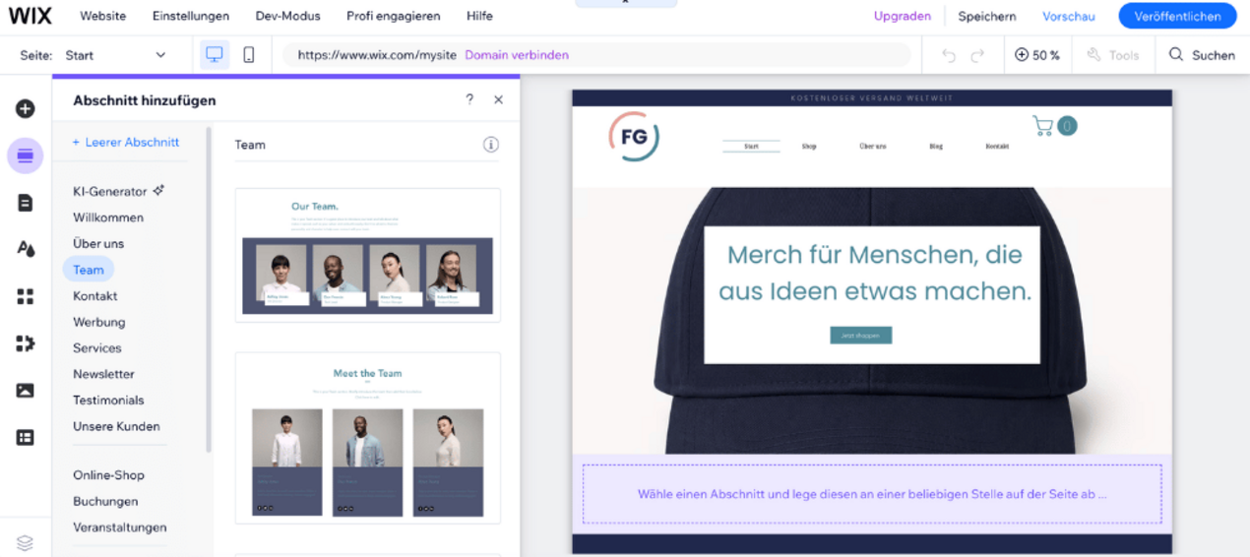
Task: Click the Team info icon
Action: 490,145
